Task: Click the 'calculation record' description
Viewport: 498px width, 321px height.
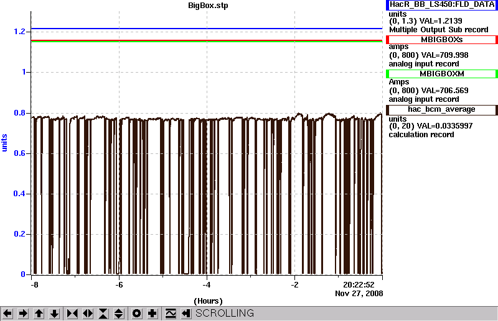Action: 421,135
